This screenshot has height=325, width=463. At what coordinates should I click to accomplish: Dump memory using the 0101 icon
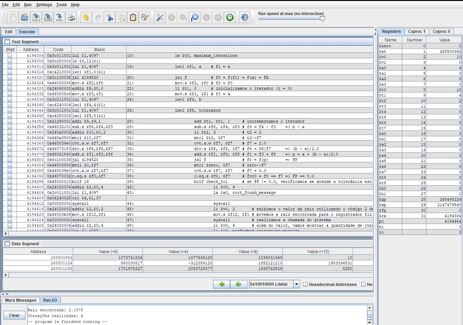coord(60,17)
